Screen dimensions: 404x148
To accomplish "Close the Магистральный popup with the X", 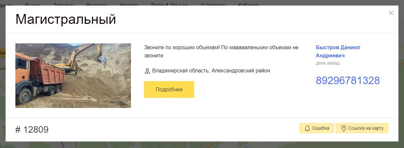I will point(391,13).
